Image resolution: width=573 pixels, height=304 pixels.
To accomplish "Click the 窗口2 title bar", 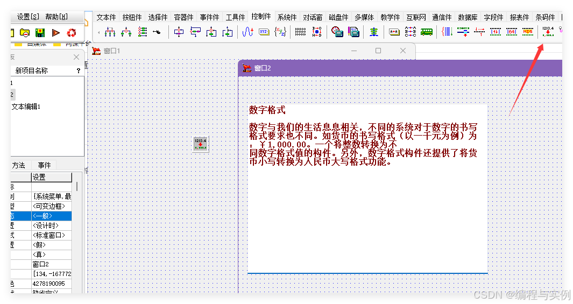I will [x=400, y=68].
